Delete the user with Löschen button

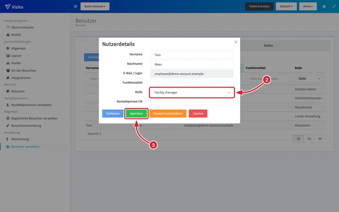198,113
